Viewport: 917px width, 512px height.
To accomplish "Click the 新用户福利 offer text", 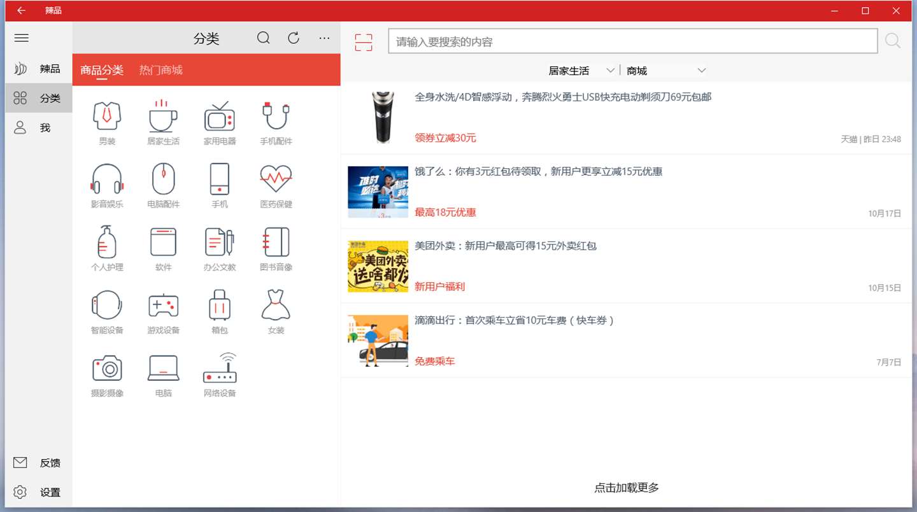I will [x=440, y=287].
